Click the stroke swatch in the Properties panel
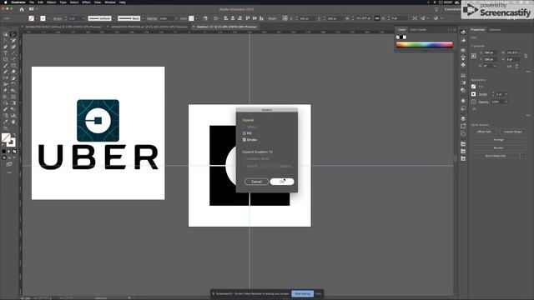Image resolution: width=534 pixels, height=300 pixels. 474,94
